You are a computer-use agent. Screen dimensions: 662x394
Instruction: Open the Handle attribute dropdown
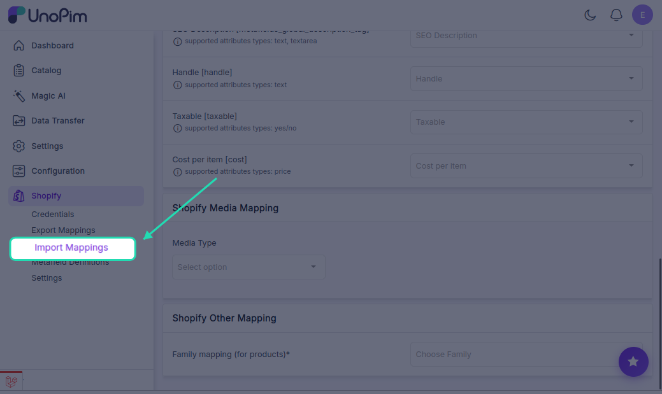pyautogui.click(x=526, y=78)
